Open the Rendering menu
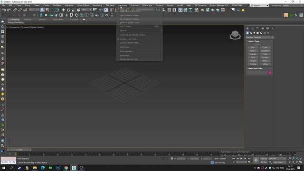Viewport: 304px width, 171px height. [x=97, y=5]
